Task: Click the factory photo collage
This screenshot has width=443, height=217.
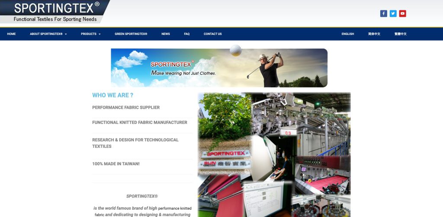Action: click(274, 155)
